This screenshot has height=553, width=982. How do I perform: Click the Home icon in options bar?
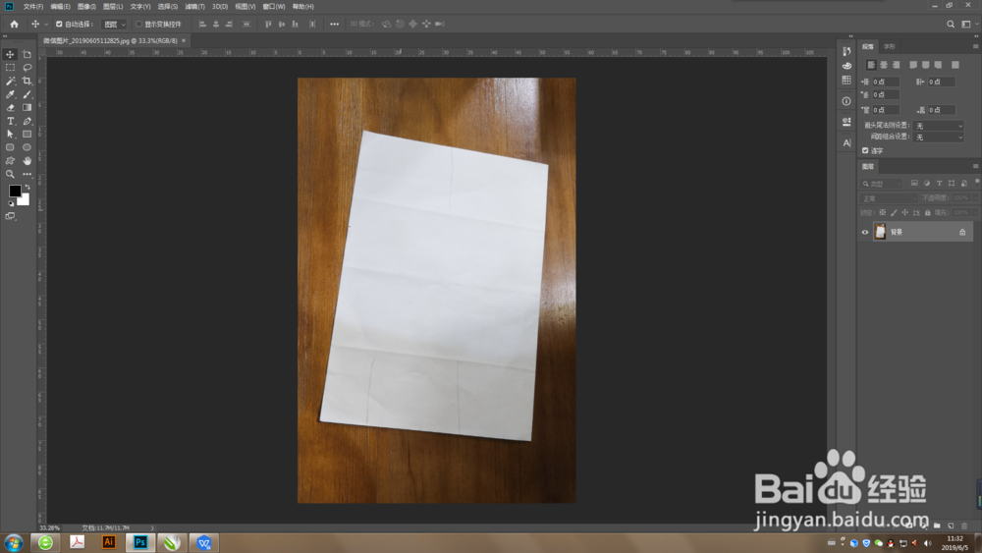(x=14, y=25)
